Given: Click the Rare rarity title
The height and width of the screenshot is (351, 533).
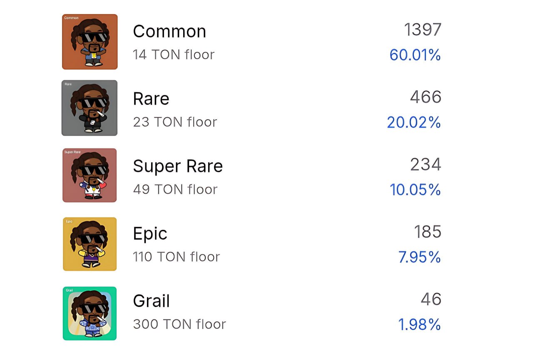Looking at the screenshot, I should (x=151, y=99).
